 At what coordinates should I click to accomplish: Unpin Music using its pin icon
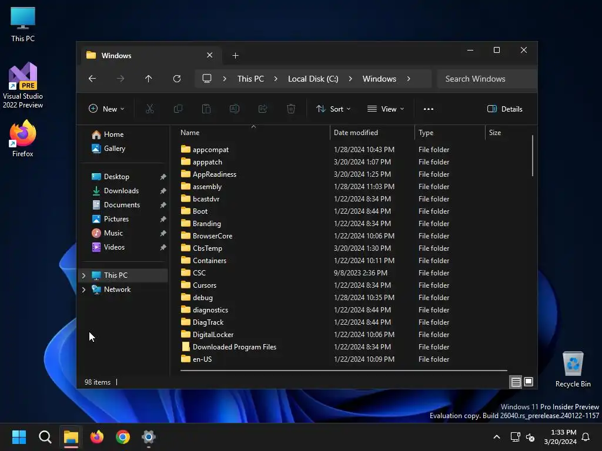coord(163,233)
